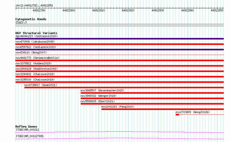Open the nsv6597822 (Sedlazeck2020) variant label

coord(36,47)
